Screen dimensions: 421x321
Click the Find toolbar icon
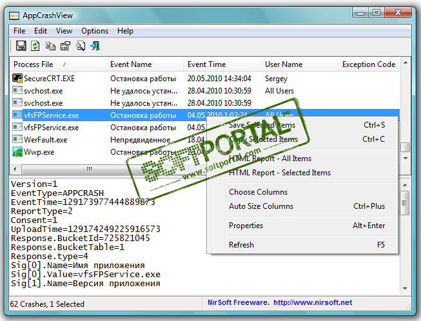81,46
